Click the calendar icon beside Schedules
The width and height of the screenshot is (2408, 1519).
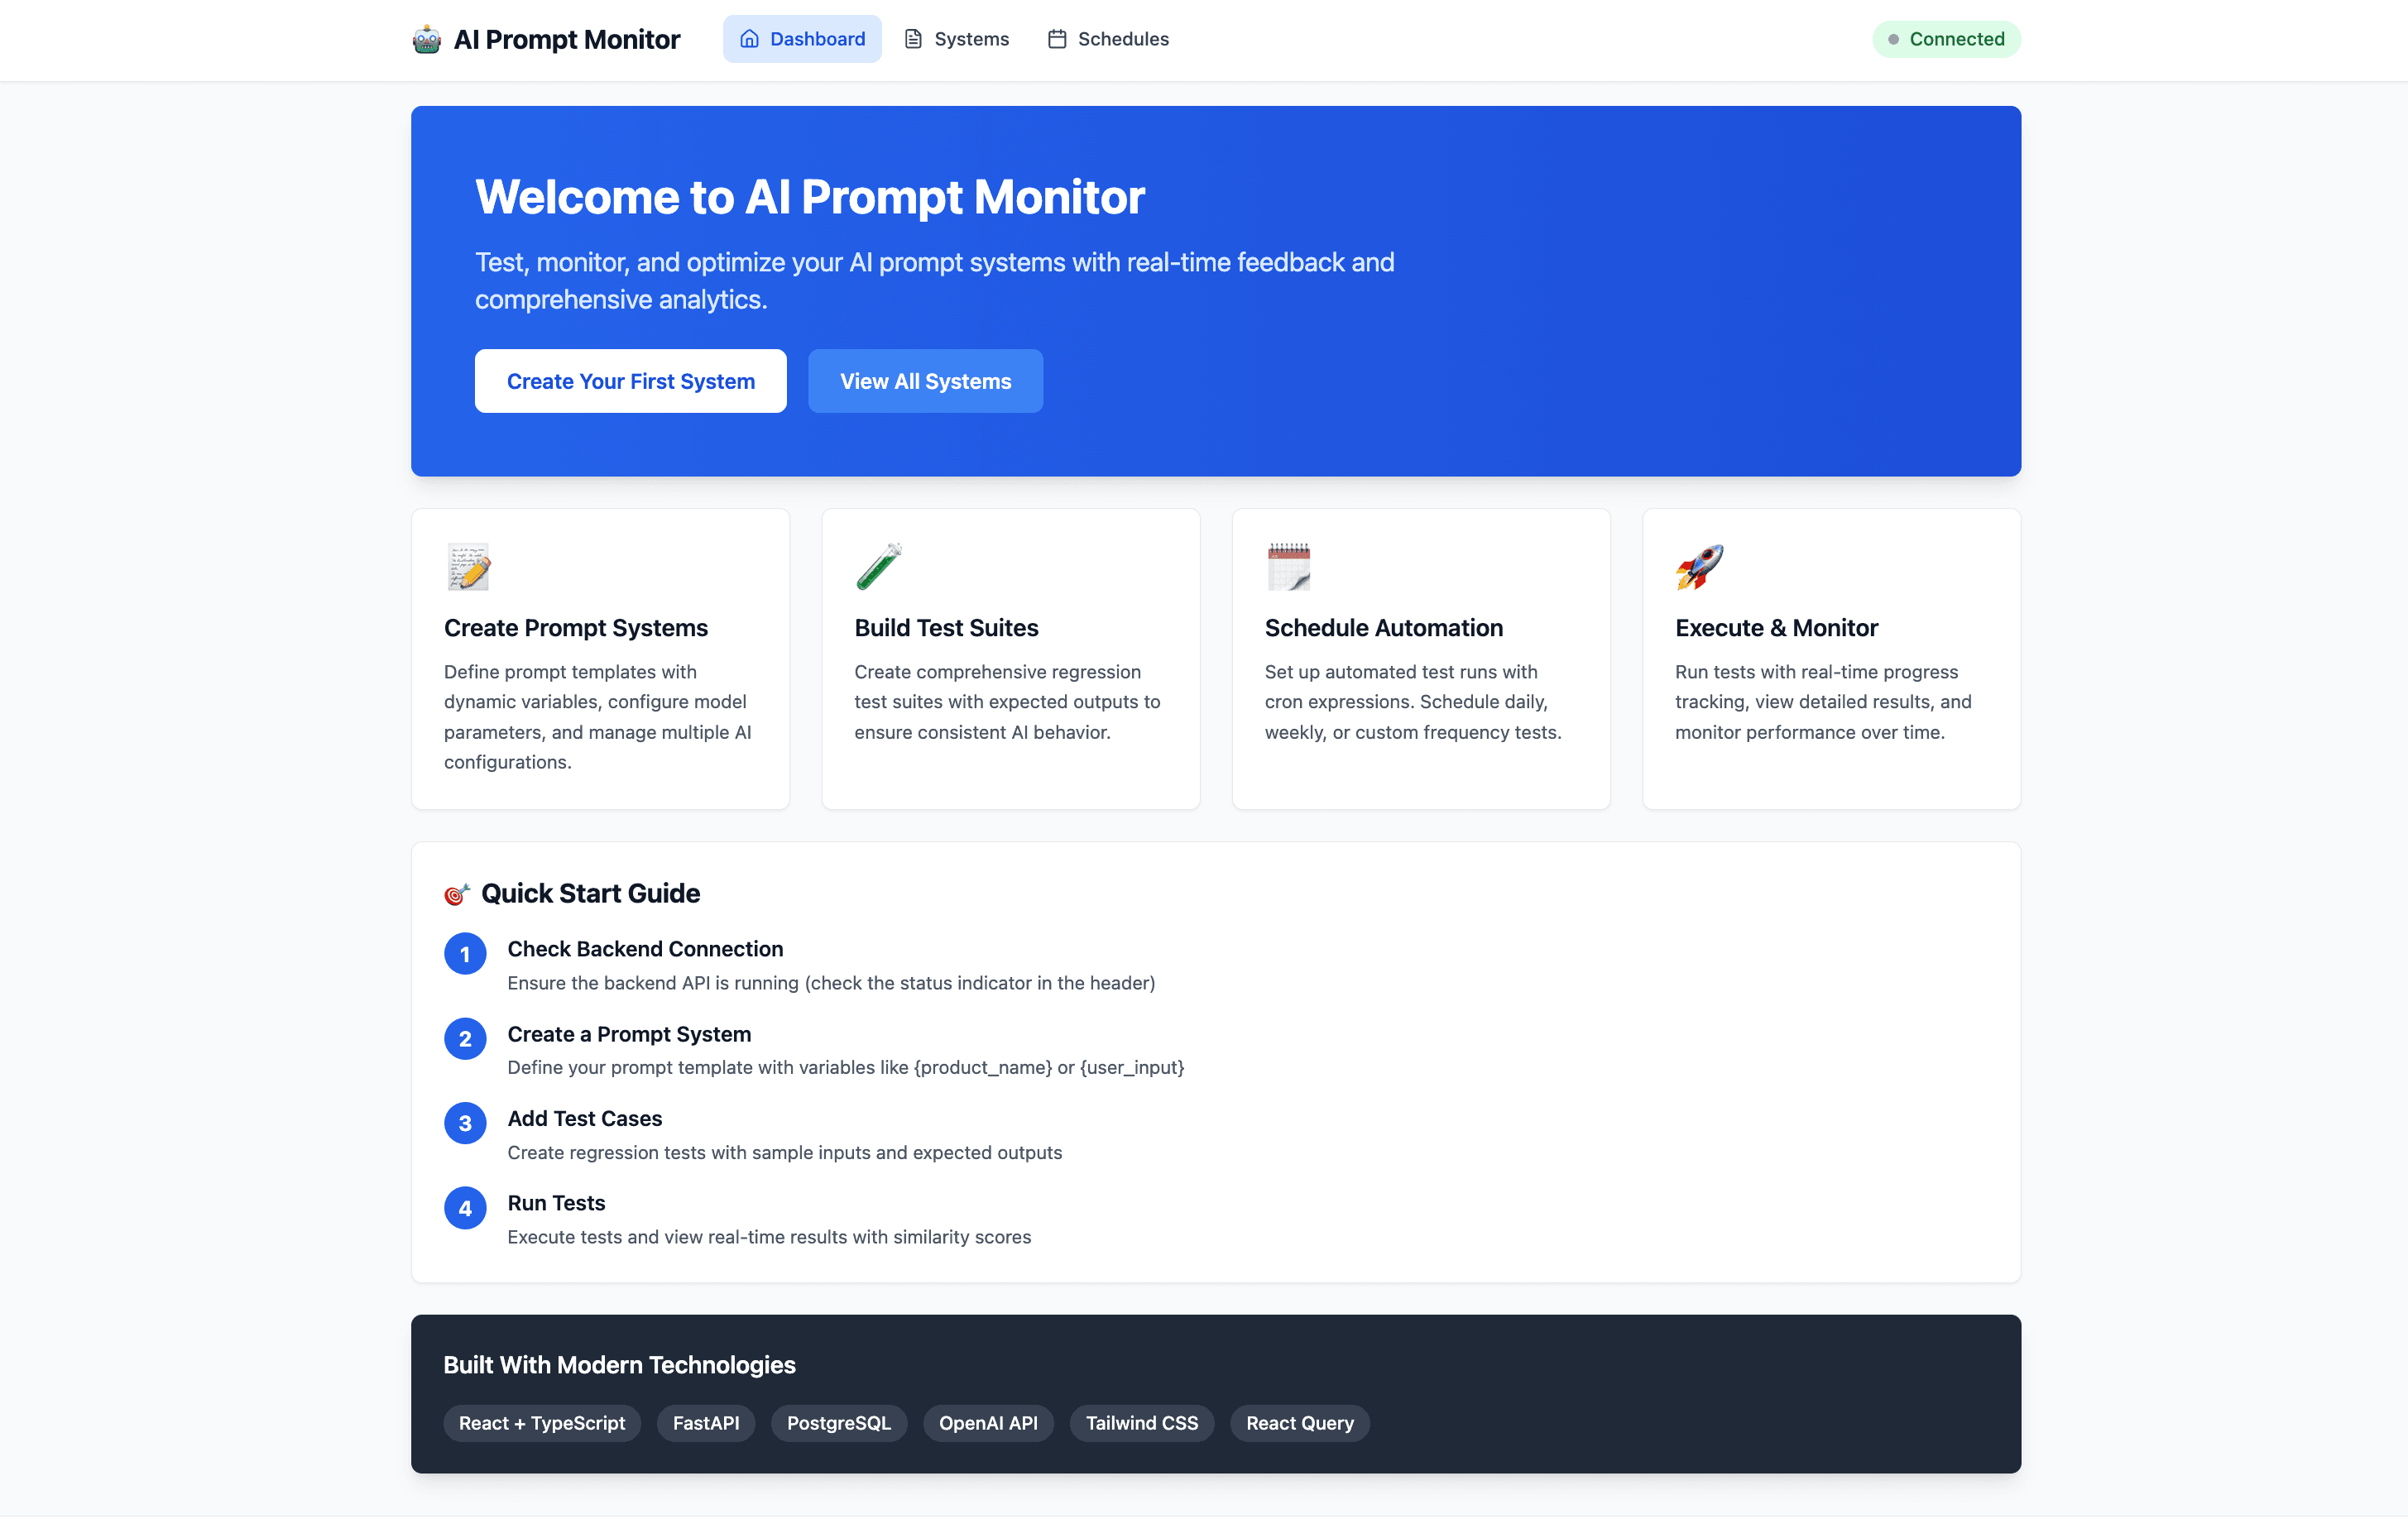(x=1056, y=38)
